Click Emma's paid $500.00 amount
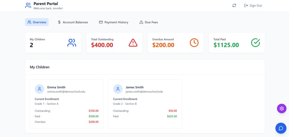Screen dimensions: 289x137 tap(94, 116)
